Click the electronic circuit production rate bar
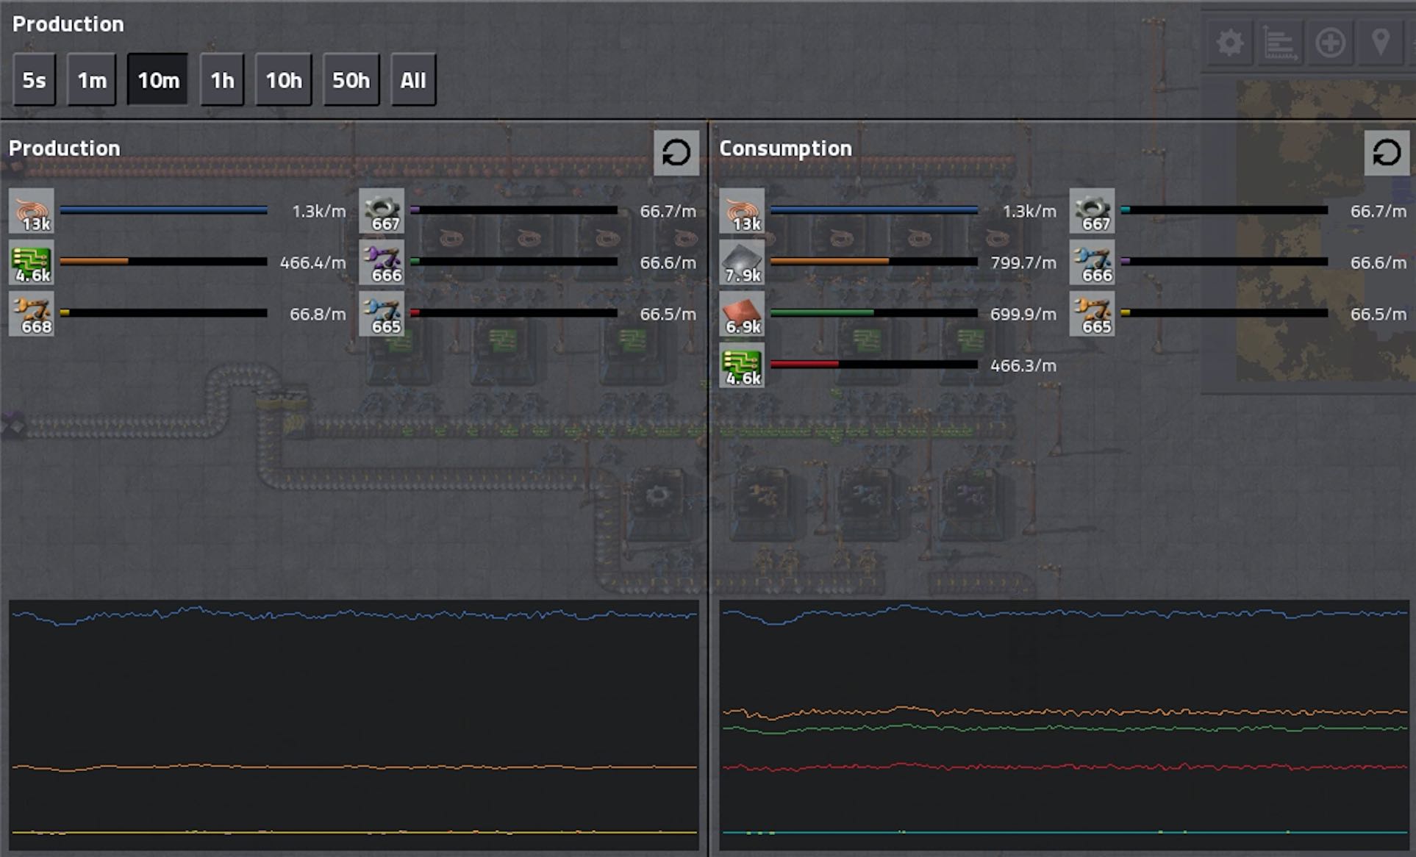Image resolution: width=1416 pixels, height=857 pixels. [x=163, y=262]
